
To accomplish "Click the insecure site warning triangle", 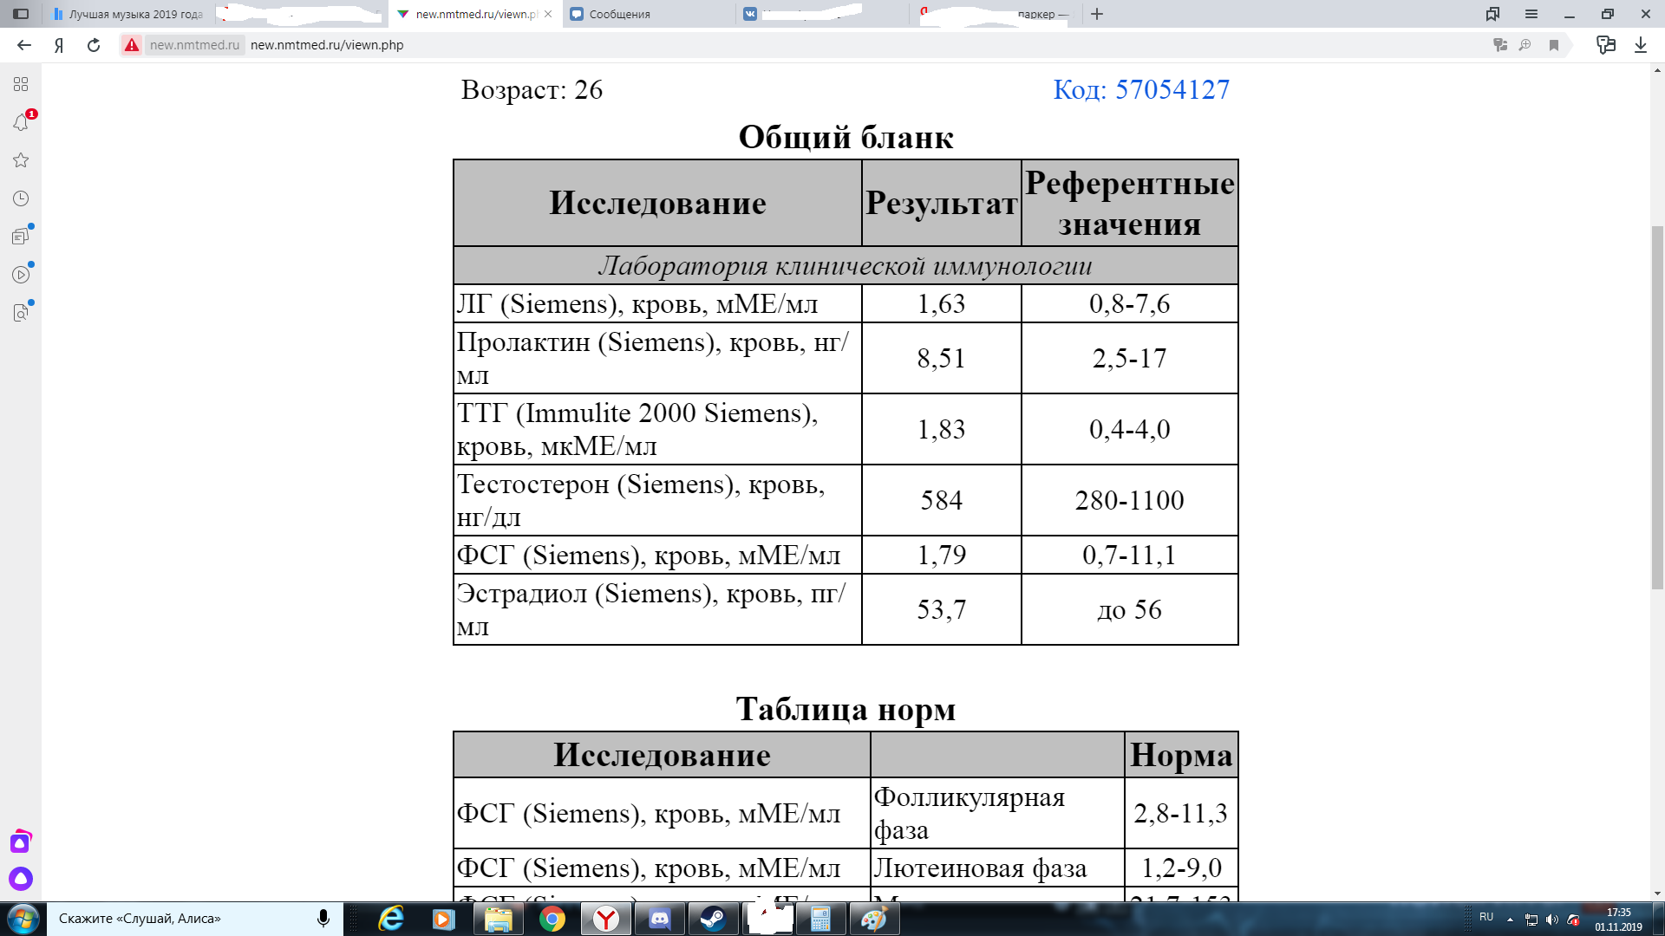I will tap(132, 45).
